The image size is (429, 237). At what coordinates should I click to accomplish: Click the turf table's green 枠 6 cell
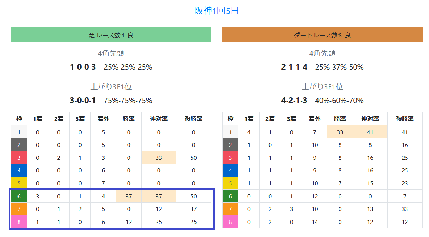19,196
